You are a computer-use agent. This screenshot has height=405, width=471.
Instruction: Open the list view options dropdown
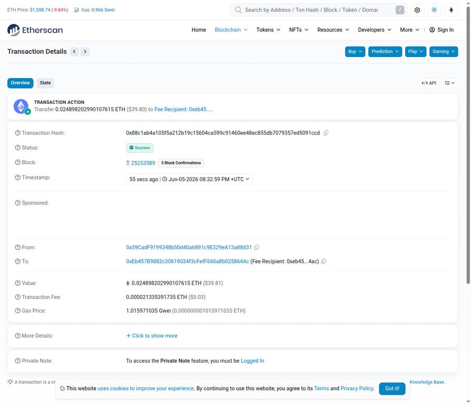point(449,83)
